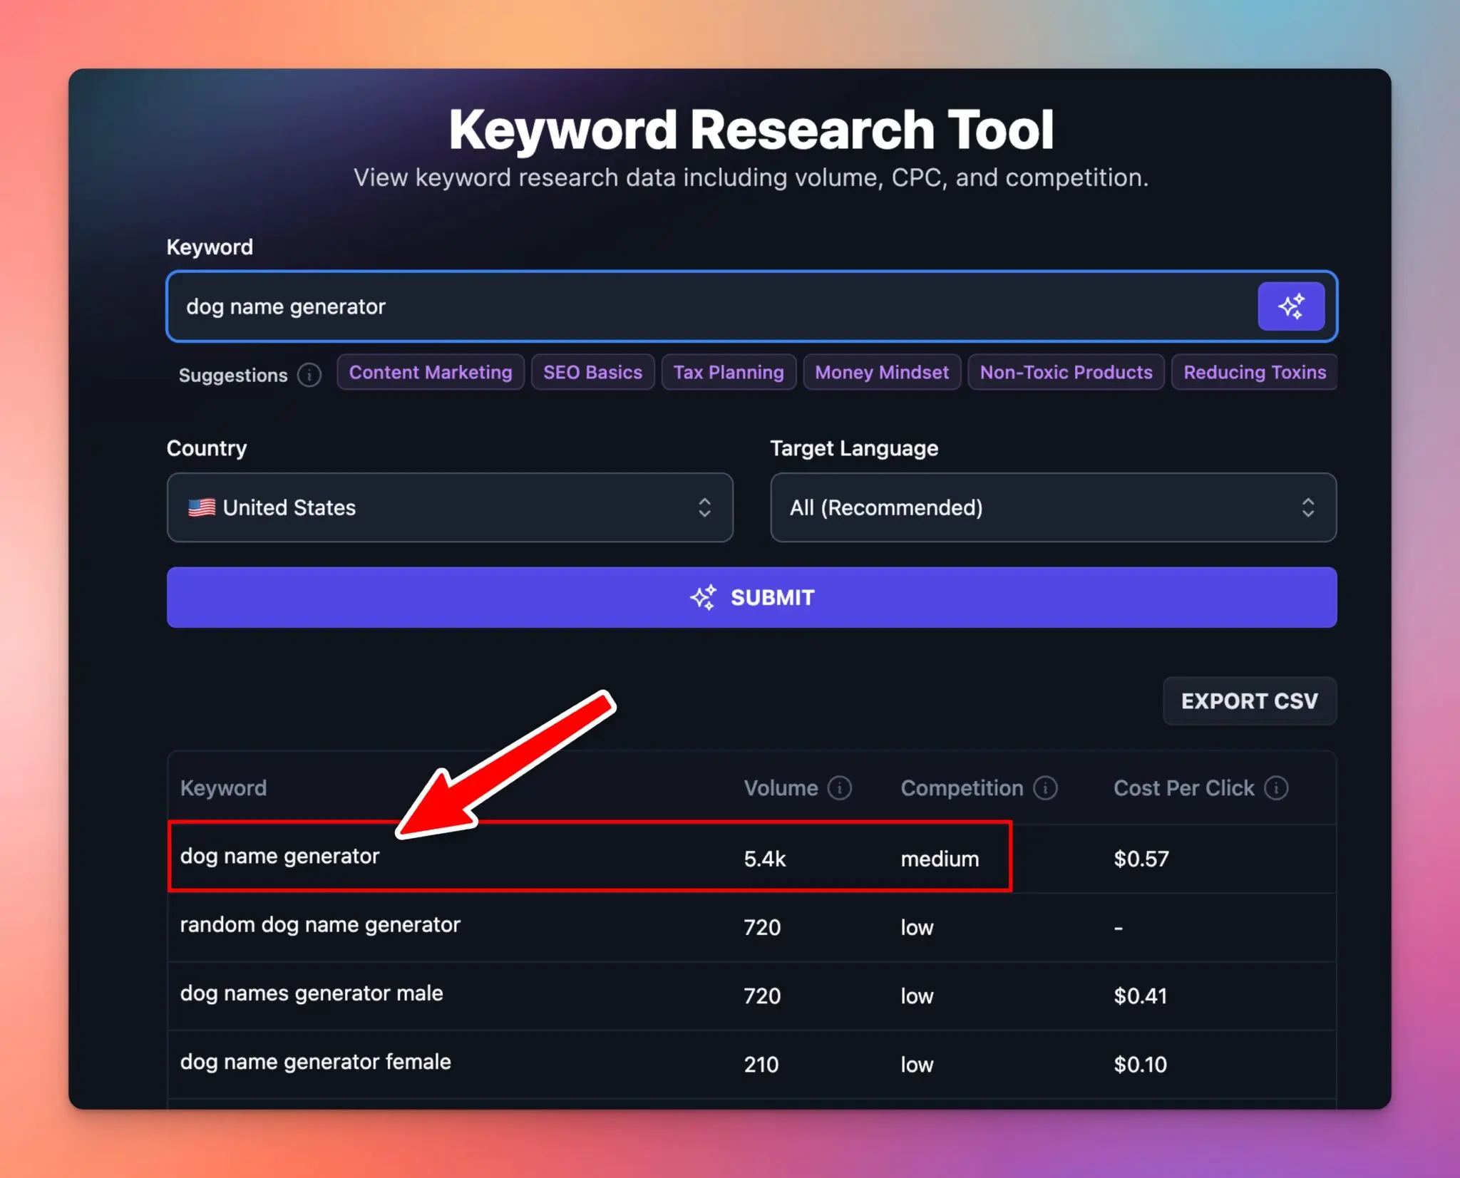Click the Volume column info icon
This screenshot has height=1178, width=1460.
click(839, 788)
